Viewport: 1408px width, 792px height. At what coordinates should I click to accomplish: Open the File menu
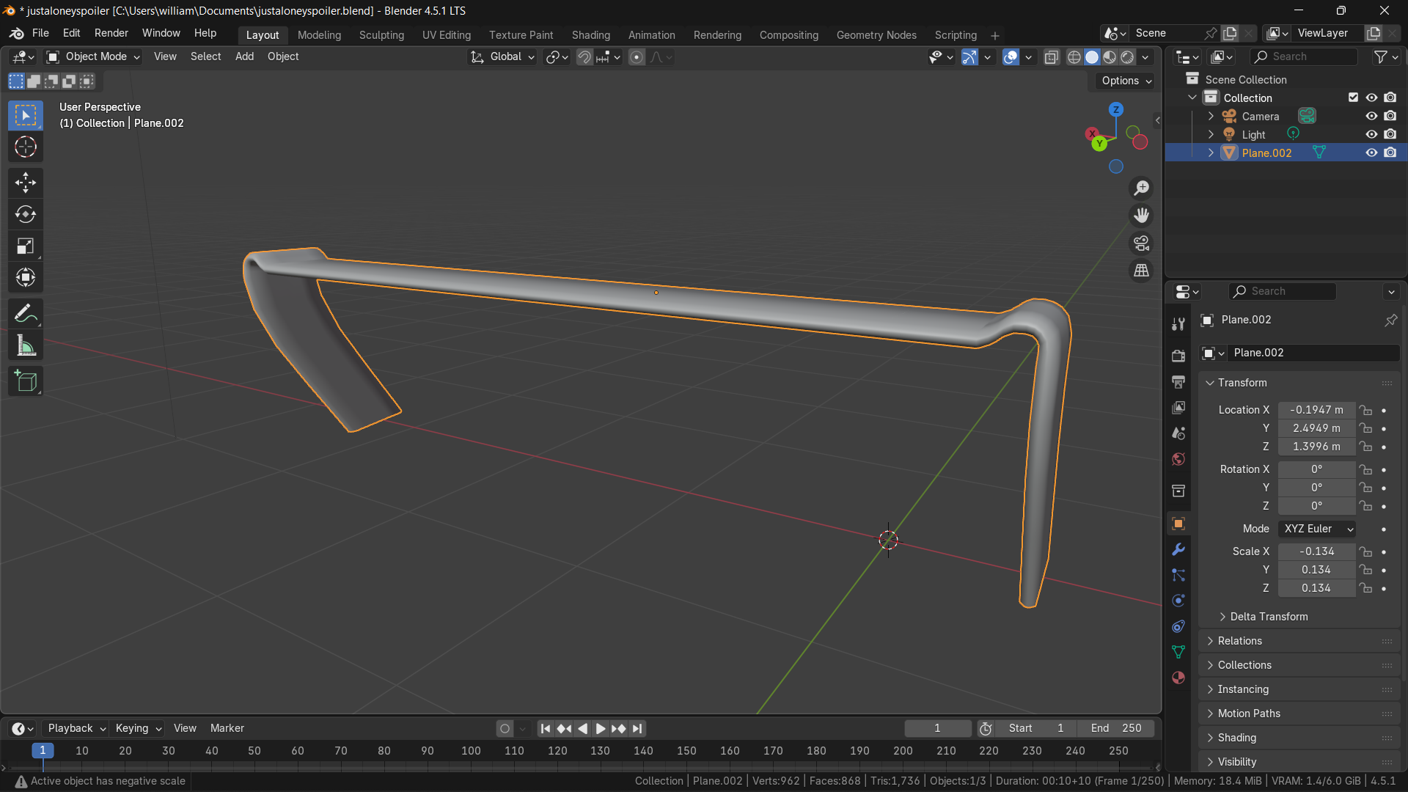coord(40,34)
